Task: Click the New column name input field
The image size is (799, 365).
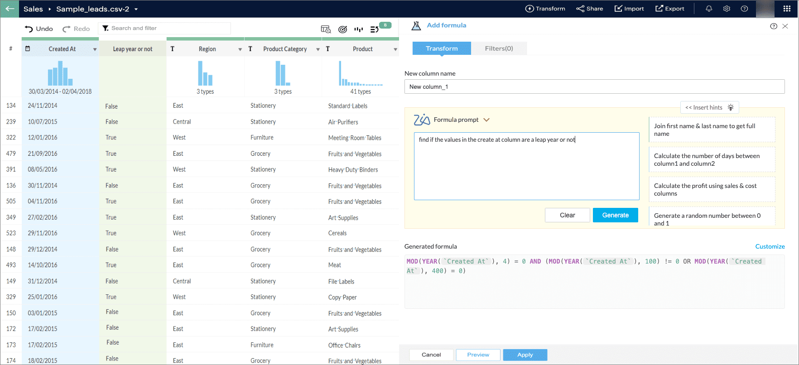Action: click(x=594, y=86)
